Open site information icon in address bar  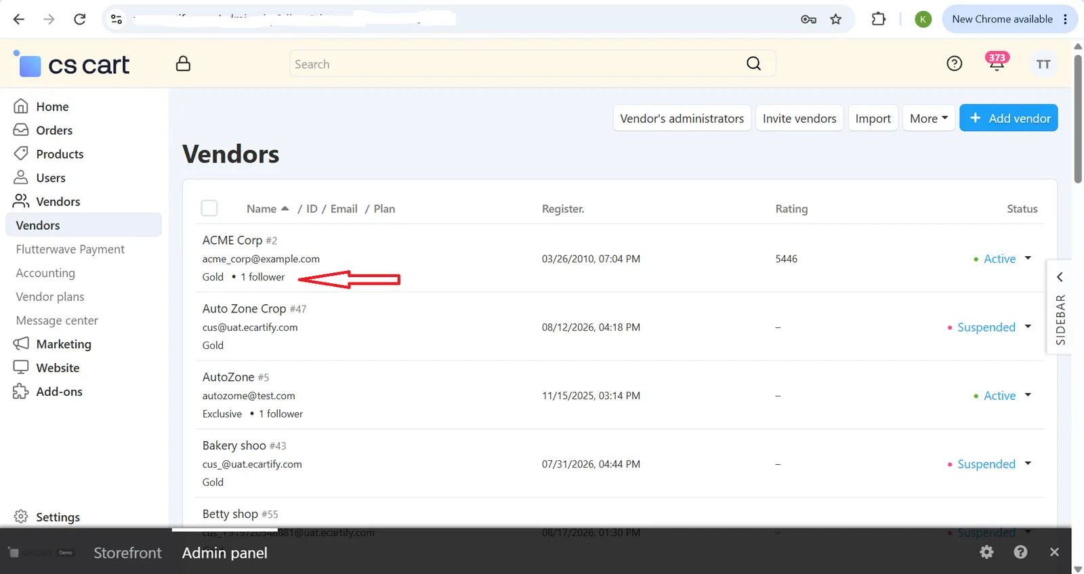pyautogui.click(x=117, y=19)
